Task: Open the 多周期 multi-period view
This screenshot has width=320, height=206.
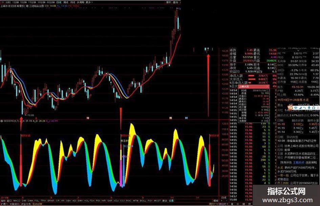Action: (80, 2)
